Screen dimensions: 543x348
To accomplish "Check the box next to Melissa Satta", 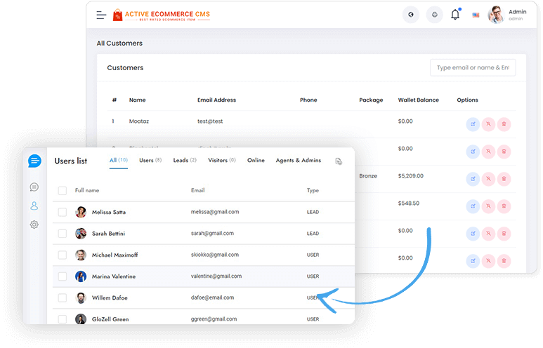I will tap(63, 212).
